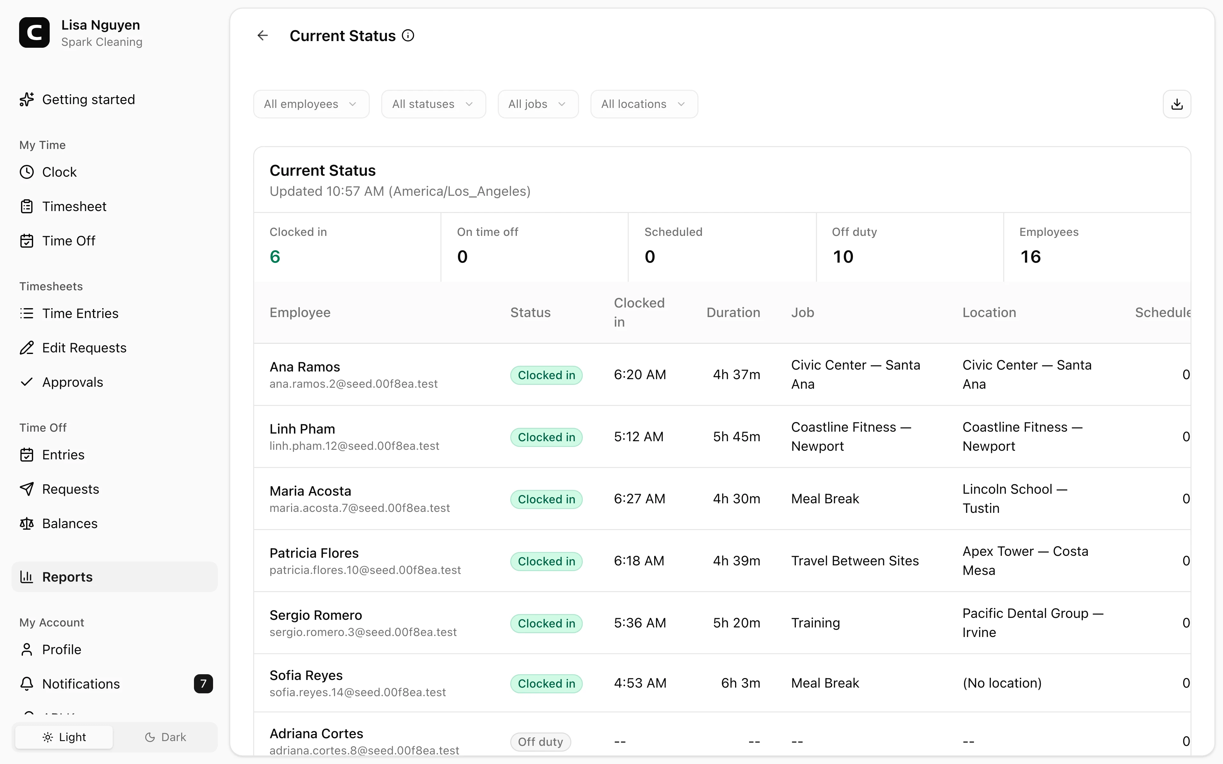The image size is (1223, 764).
Task: Sort by Location column header
Action: click(x=989, y=313)
